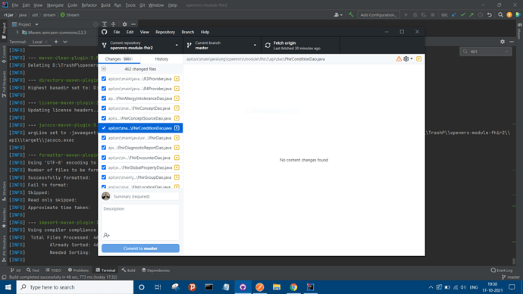Open Current branch master dropdown
The image size is (523, 294).
(x=222, y=45)
